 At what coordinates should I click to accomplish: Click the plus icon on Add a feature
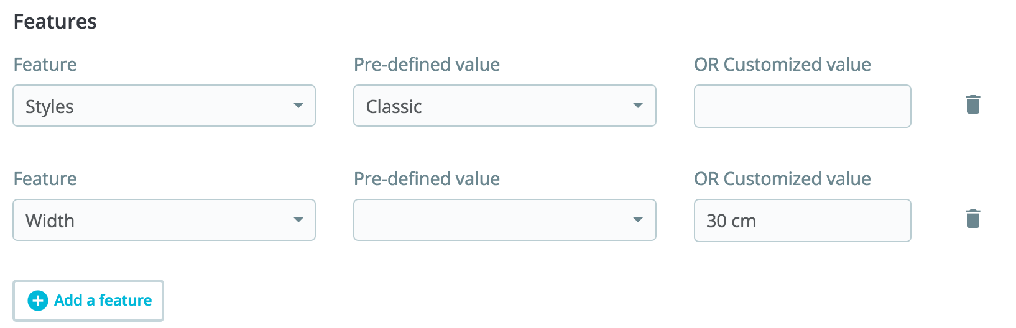[x=38, y=301]
